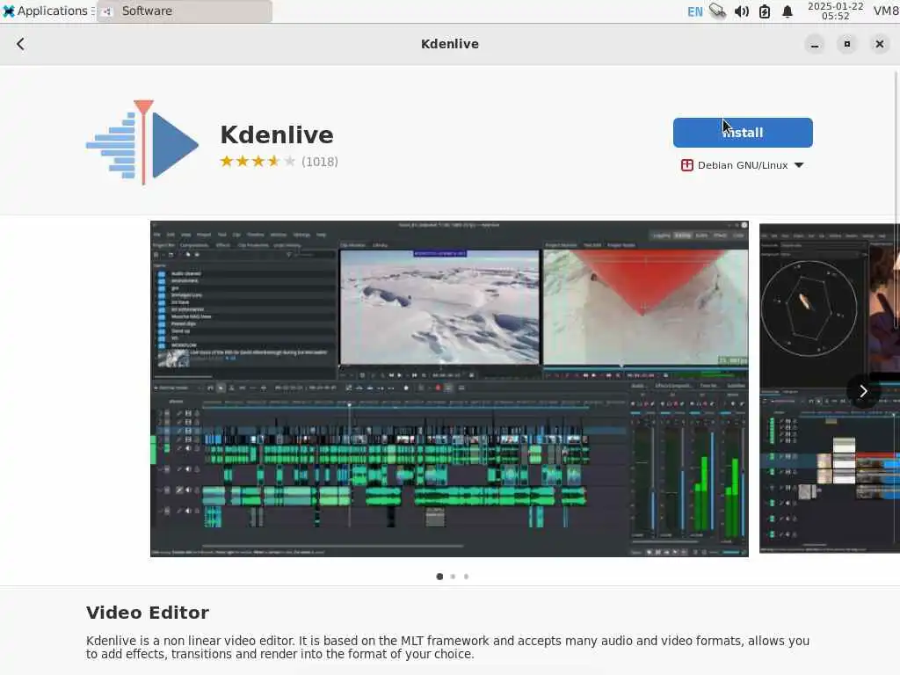Minimize the Software window
This screenshot has height=675, width=900.
click(815, 44)
